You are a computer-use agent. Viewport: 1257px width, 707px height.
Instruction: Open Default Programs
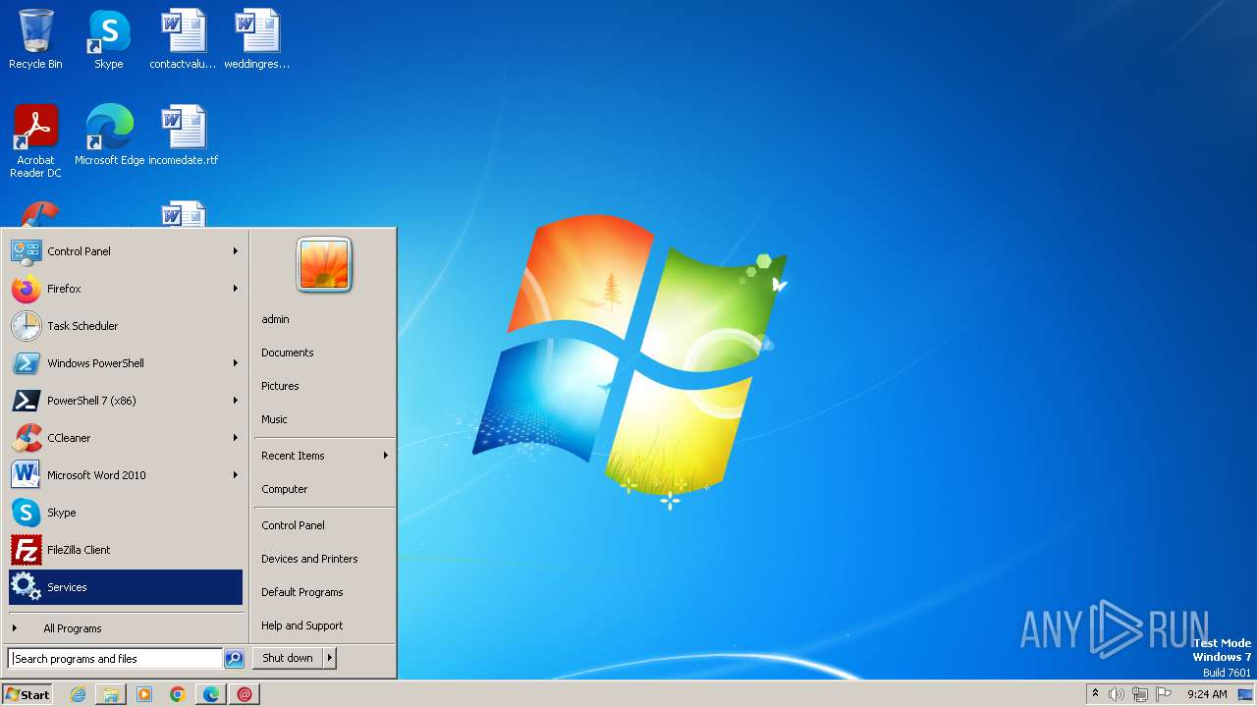[x=324, y=592]
